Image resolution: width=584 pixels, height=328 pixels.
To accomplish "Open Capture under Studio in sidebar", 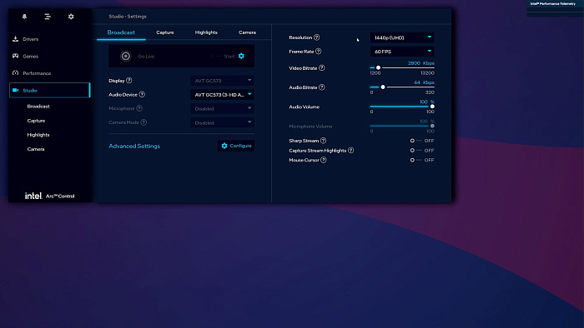I will pyautogui.click(x=36, y=121).
